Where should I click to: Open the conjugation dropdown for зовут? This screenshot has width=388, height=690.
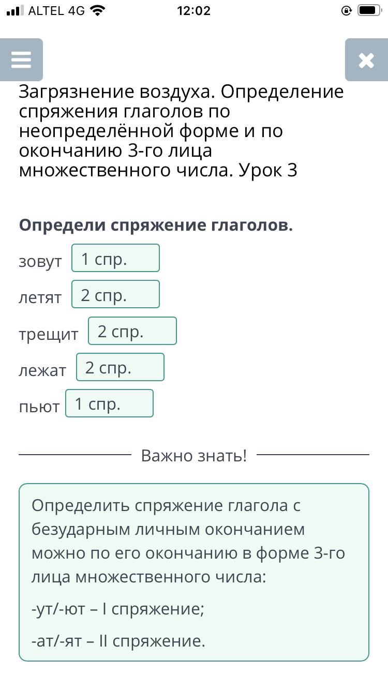click(115, 258)
